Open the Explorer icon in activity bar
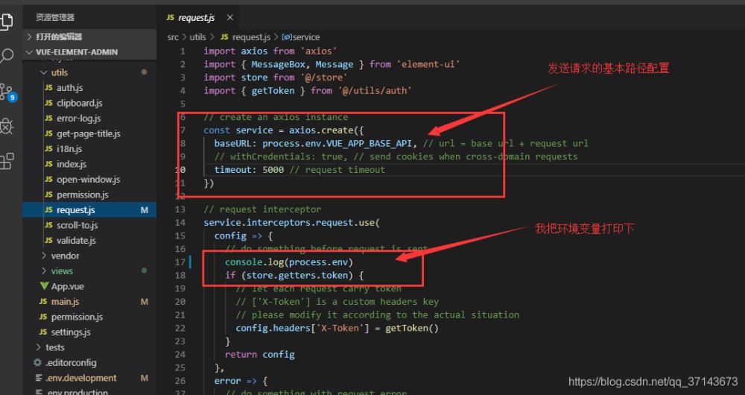This screenshot has height=395, width=745. [x=7, y=20]
